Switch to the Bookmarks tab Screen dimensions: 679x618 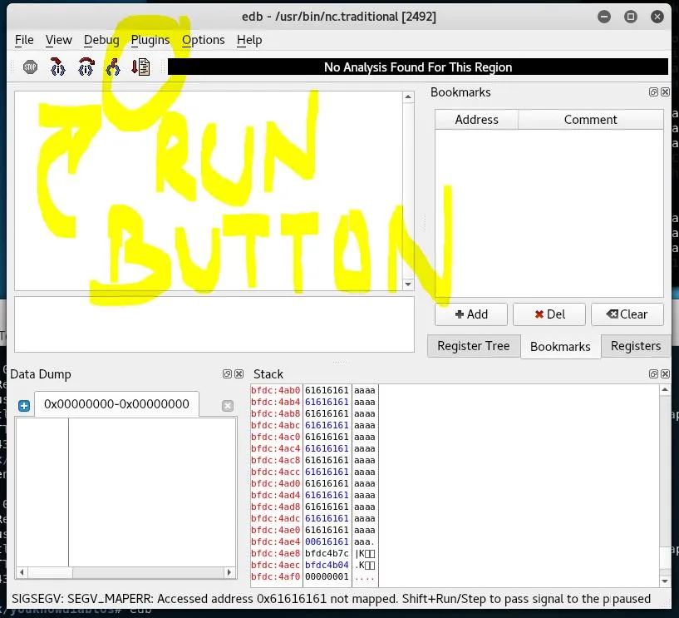(560, 347)
